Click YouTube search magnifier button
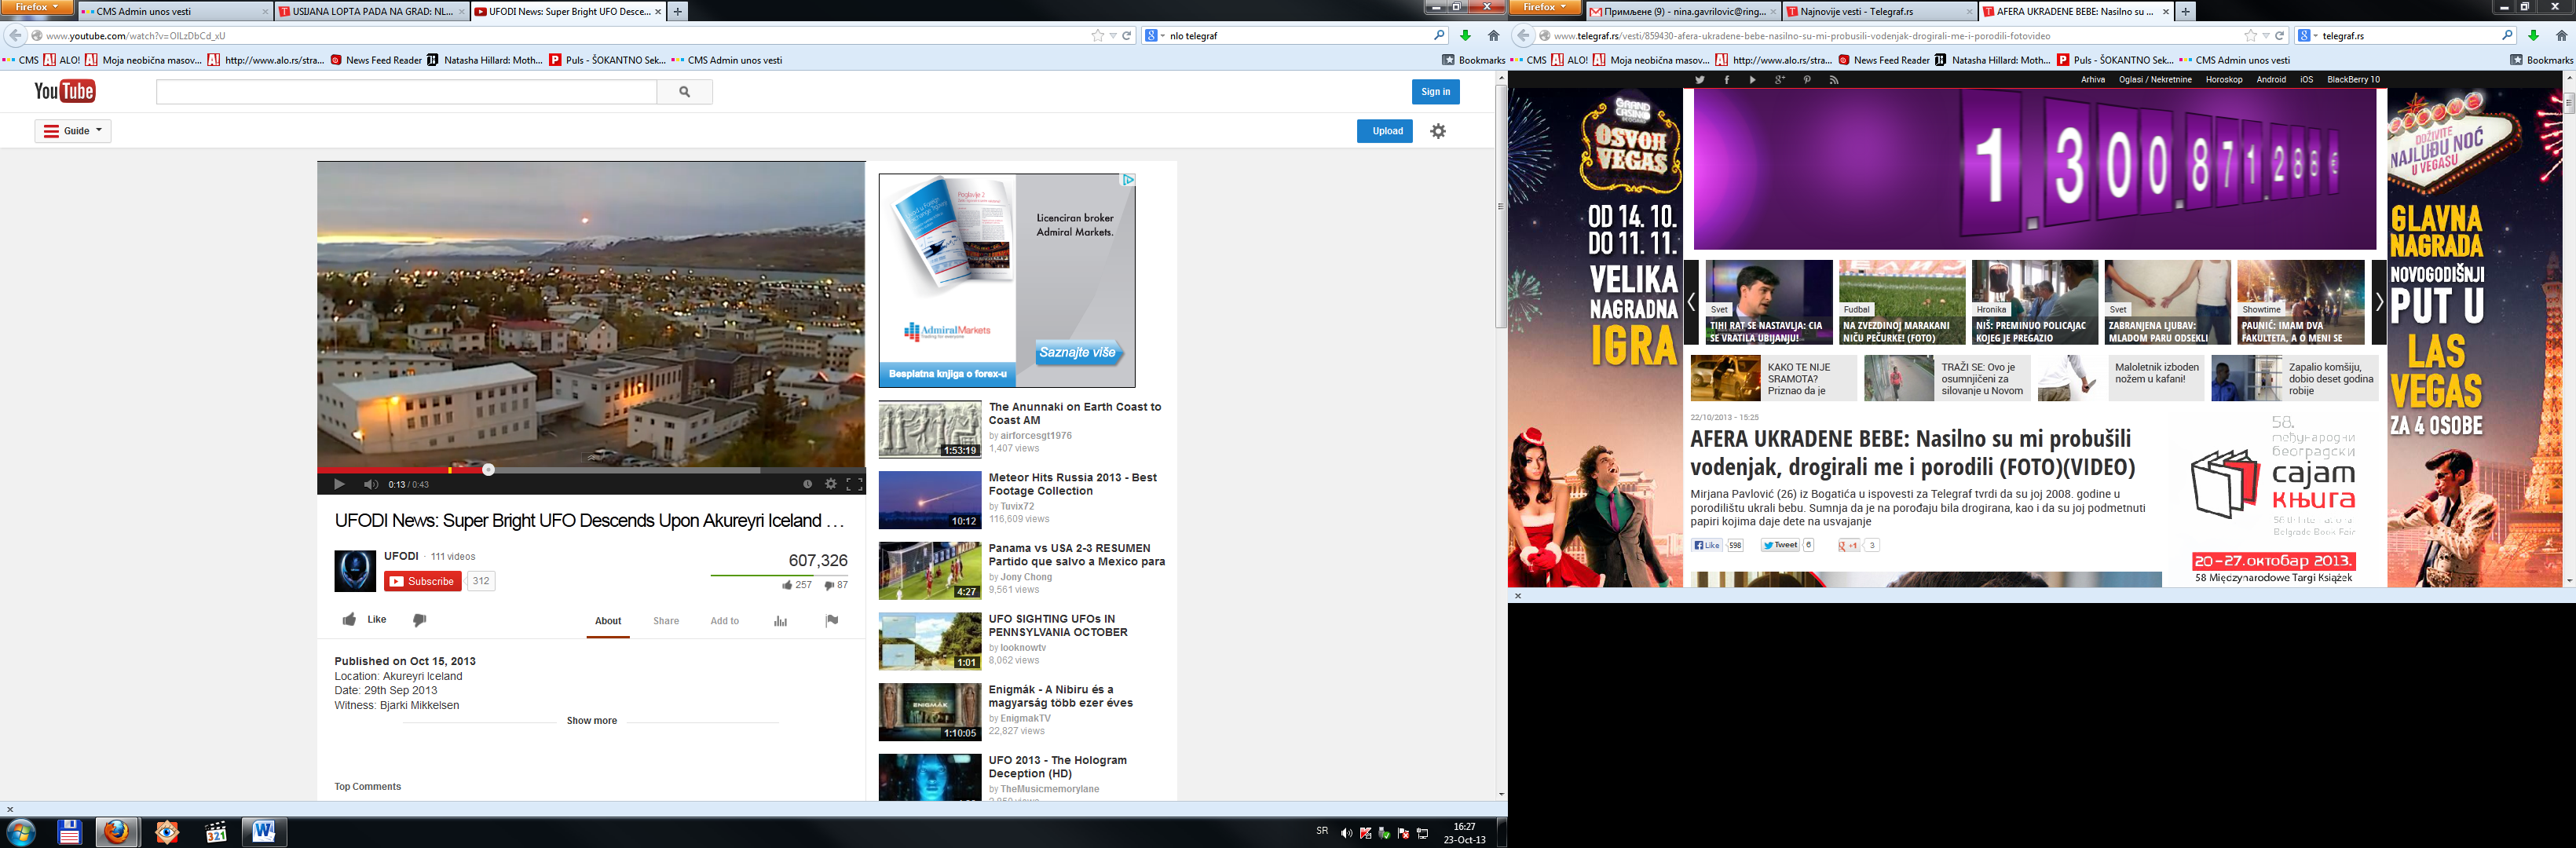Image resolution: width=2576 pixels, height=848 pixels. click(x=684, y=92)
